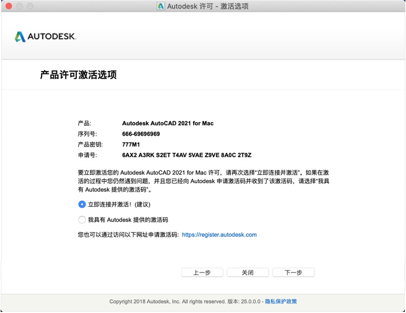Click the Autodesk icon in title bar
Screen dimensions: 406x313
tap(161, 6)
